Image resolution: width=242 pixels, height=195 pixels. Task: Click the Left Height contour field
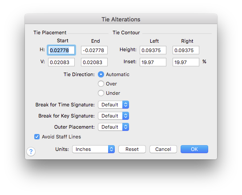point(153,50)
